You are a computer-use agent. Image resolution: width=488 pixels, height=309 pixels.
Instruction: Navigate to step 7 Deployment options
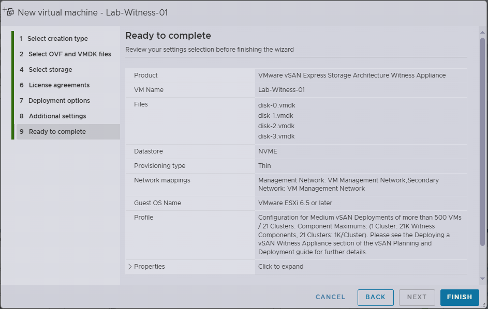pyautogui.click(x=59, y=101)
